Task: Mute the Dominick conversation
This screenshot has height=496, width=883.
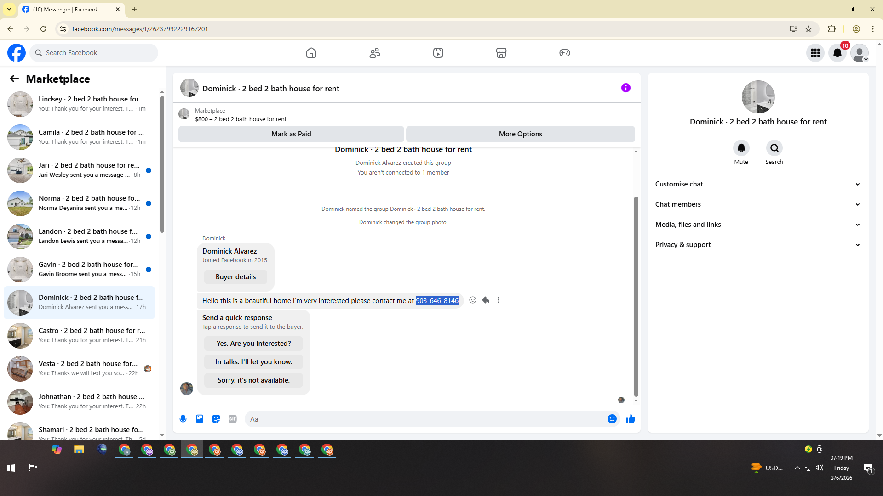Action: click(x=741, y=148)
